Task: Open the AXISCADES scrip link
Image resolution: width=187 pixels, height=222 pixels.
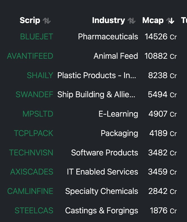Action: click(x=32, y=172)
